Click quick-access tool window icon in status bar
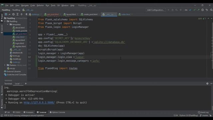Screen dimensions: 213x120 click(x=2, y=116)
